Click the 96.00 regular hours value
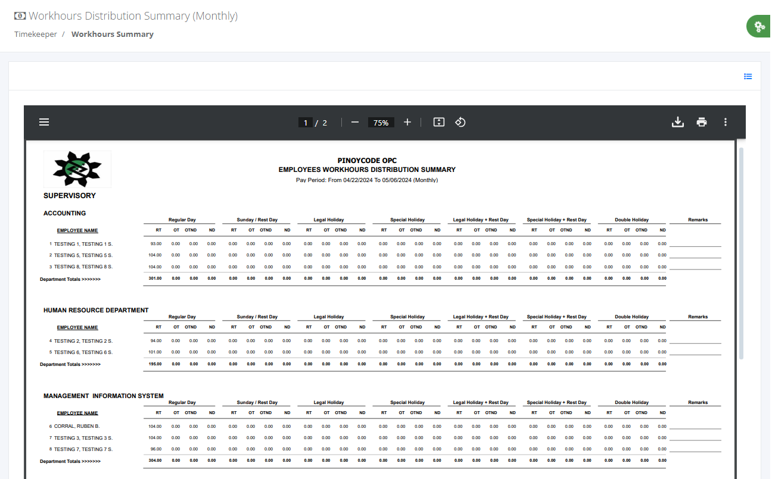 [x=156, y=449]
